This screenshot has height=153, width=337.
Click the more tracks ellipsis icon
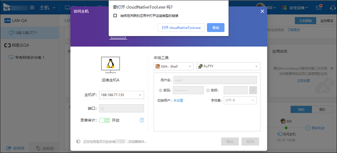308,128
